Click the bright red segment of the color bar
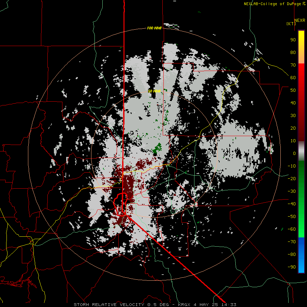Screen dimensions: 307x307 coord(301,78)
